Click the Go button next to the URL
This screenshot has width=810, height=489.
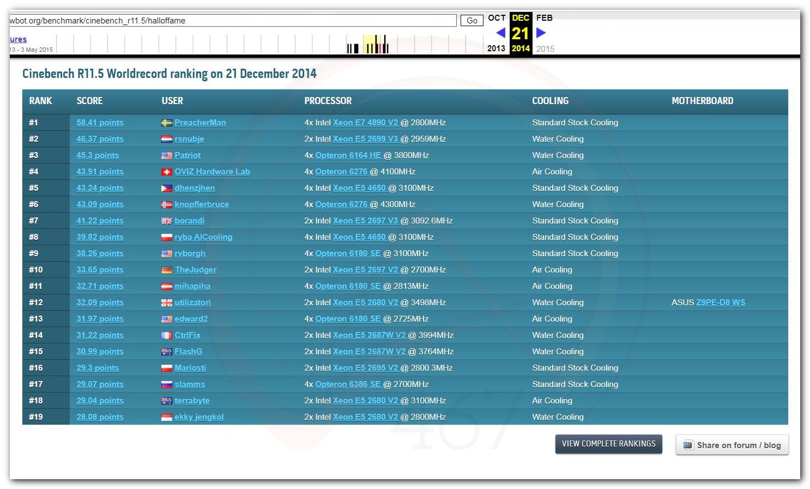click(x=472, y=21)
